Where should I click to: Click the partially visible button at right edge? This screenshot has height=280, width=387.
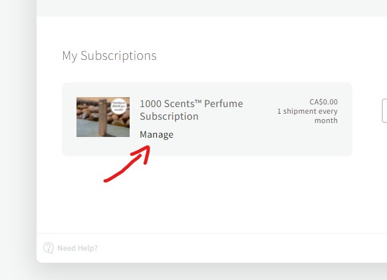click(x=384, y=110)
